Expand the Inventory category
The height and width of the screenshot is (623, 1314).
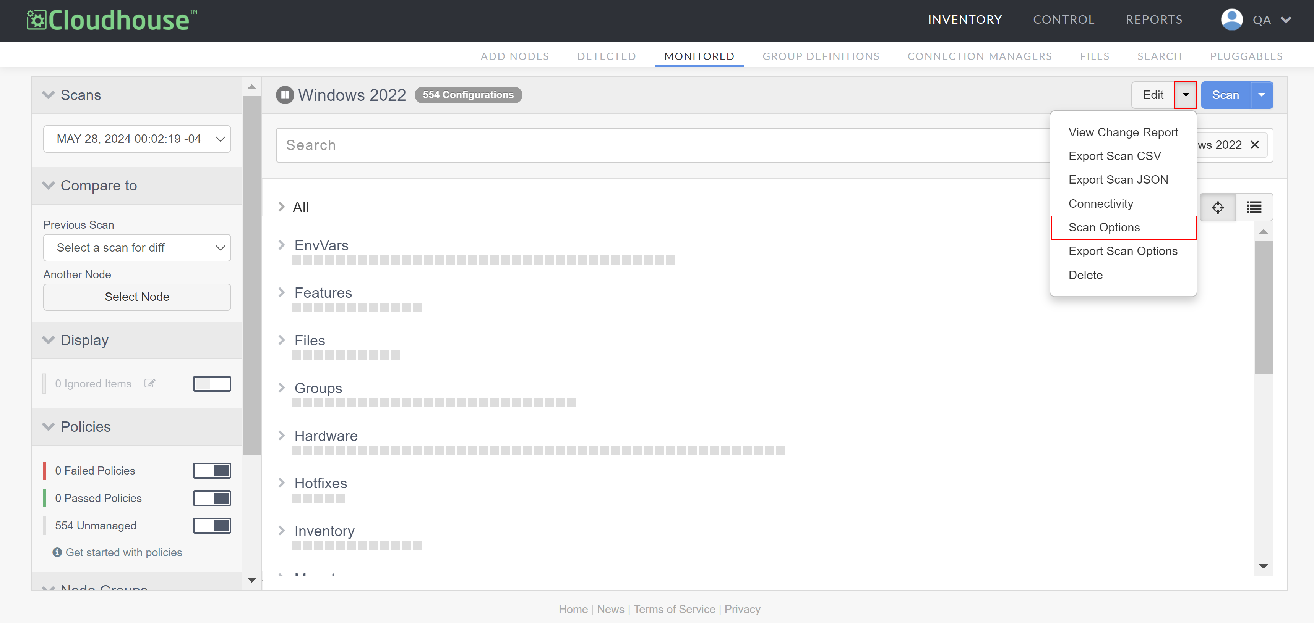pyautogui.click(x=282, y=531)
